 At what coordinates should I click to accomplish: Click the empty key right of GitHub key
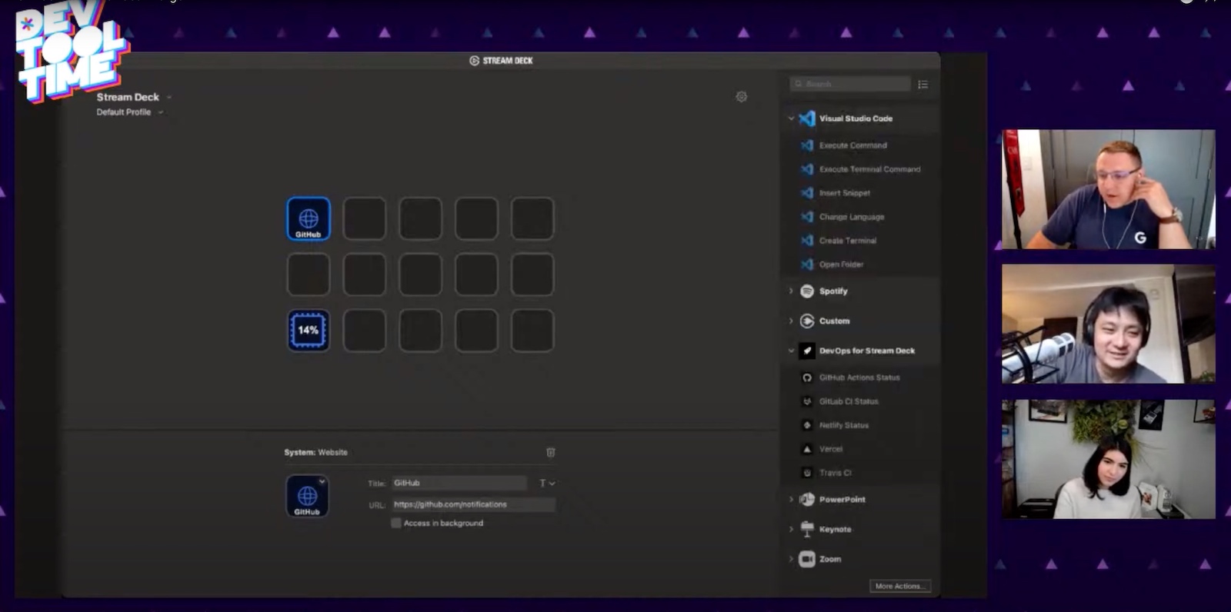pyautogui.click(x=365, y=219)
